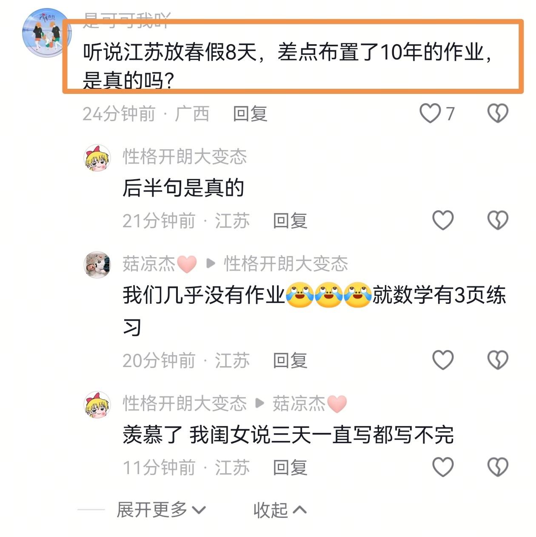Click 回复 under the 20分钟前 comment

[290, 361]
